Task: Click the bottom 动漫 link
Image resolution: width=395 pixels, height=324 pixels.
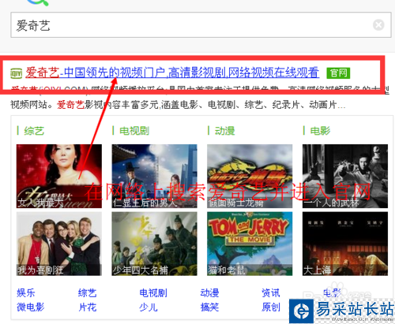Action: pos(209,292)
